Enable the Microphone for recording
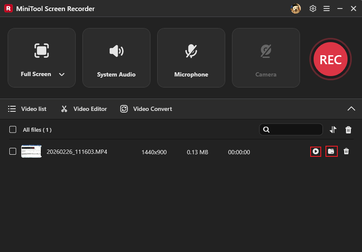 coord(191,57)
